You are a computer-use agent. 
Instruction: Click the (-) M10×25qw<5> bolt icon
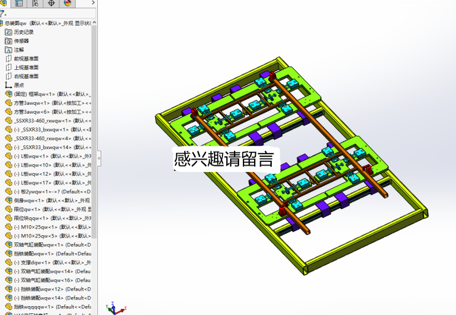[8, 236]
